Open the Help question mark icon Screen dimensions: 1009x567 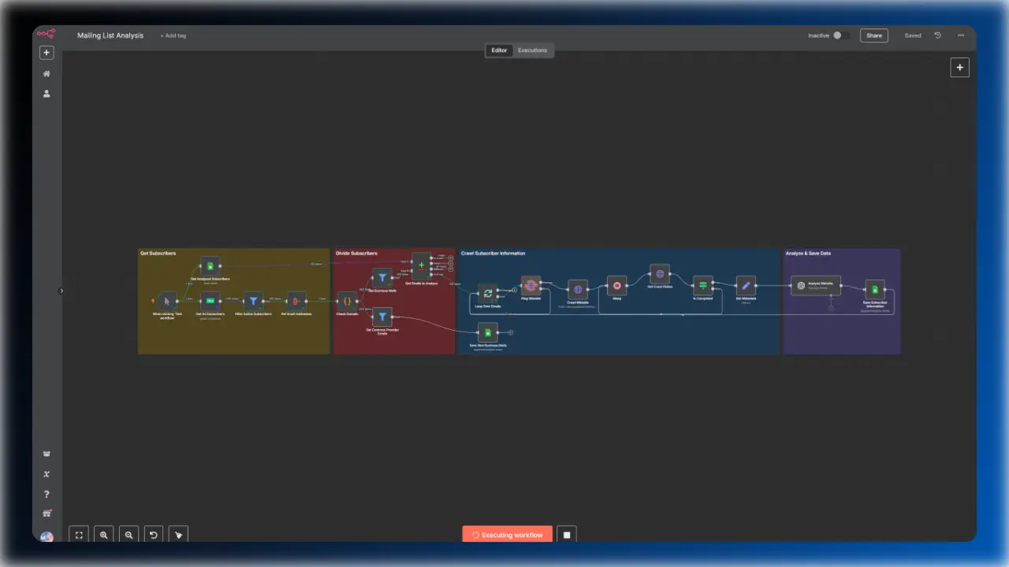coord(47,494)
